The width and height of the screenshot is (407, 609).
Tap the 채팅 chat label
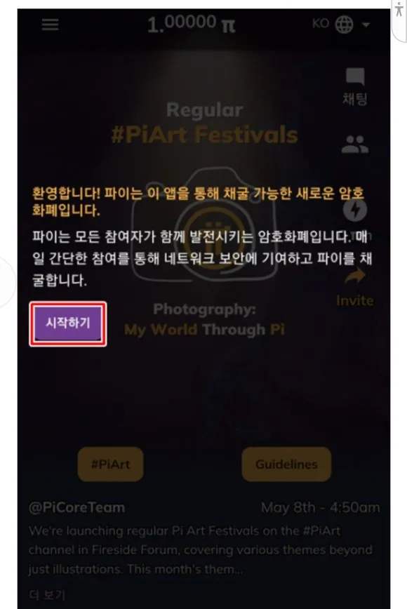point(354,99)
